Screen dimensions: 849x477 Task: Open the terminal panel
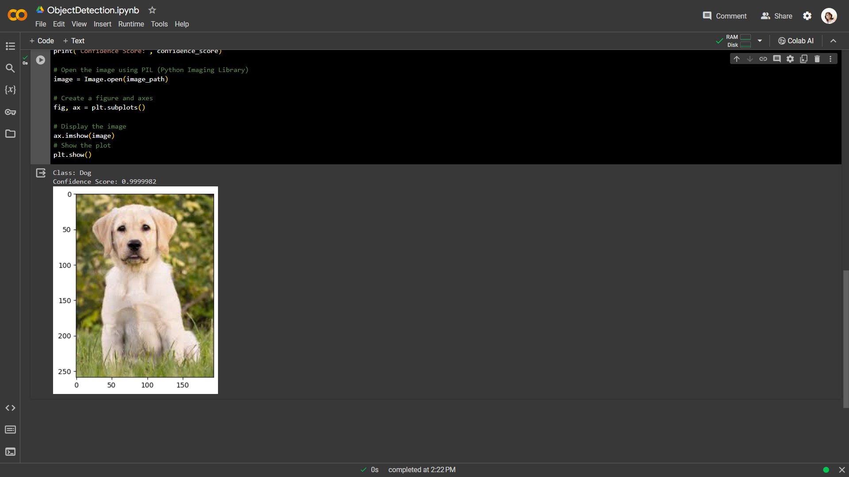point(10,452)
